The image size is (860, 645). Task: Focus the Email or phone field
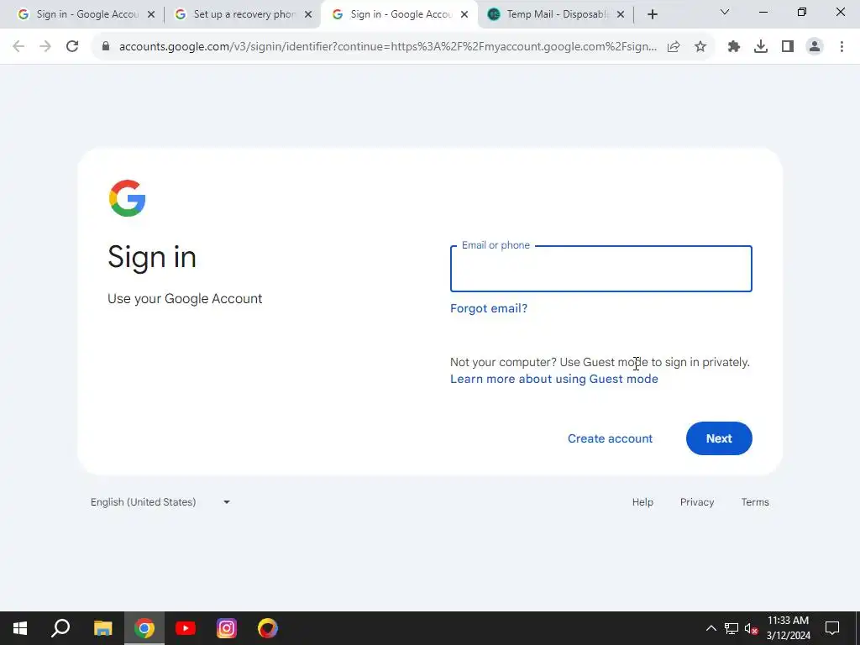(600, 269)
